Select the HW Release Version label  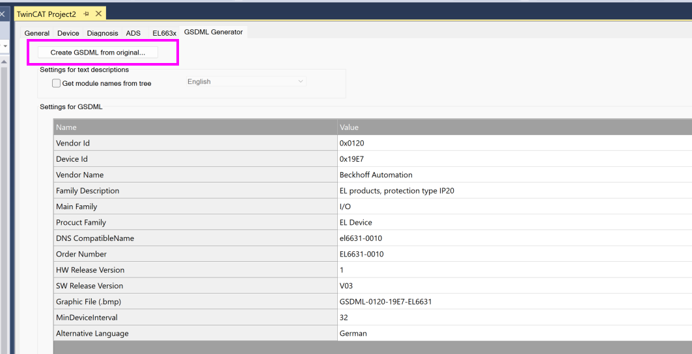(x=195, y=270)
